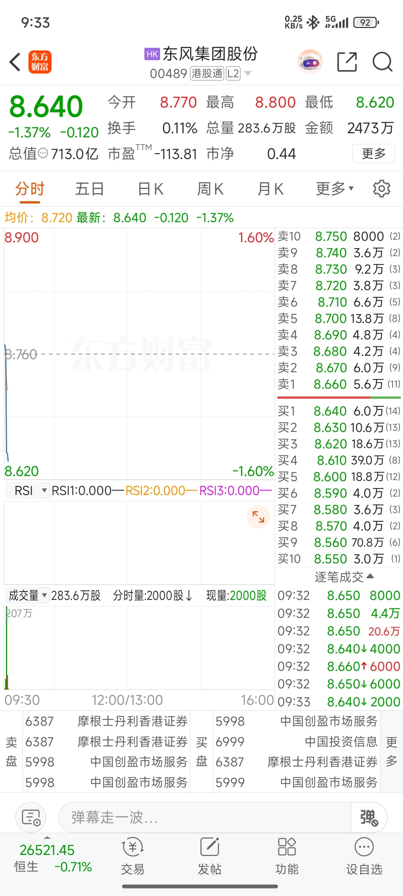The height and width of the screenshot is (896, 403).
Task: Tap the 港股通 badge
Action: (x=207, y=74)
